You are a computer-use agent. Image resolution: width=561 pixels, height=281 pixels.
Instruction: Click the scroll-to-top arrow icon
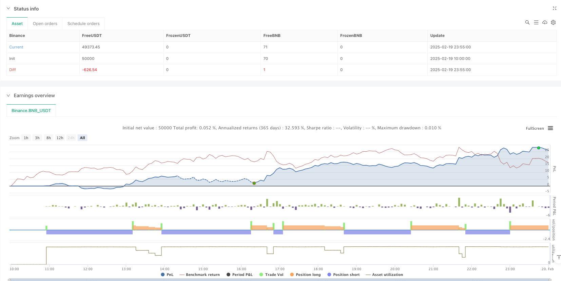tap(559, 258)
